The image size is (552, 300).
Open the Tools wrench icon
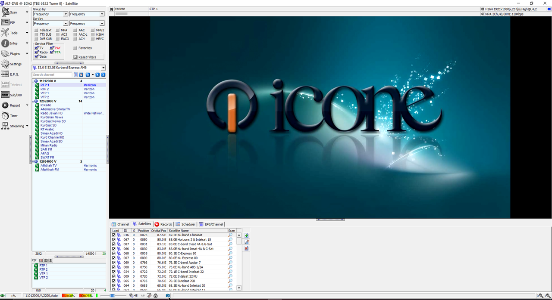click(5, 33)
